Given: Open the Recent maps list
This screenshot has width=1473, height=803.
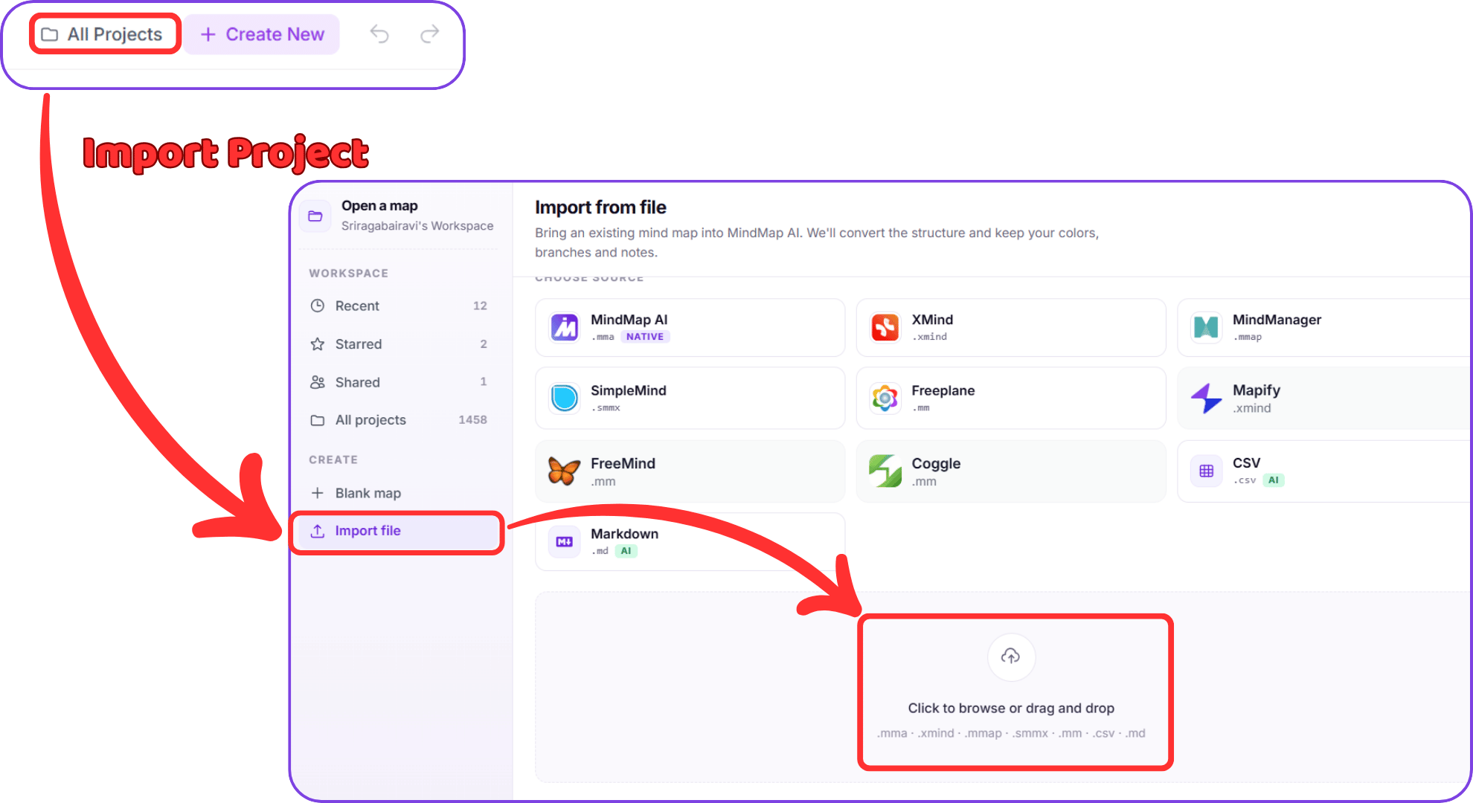Looking at the screenshot, I should pos(398,306).
